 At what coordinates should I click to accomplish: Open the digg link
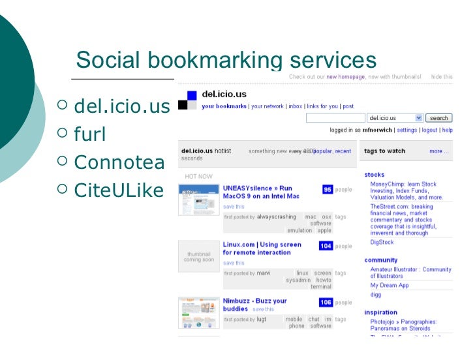[375, 295]
